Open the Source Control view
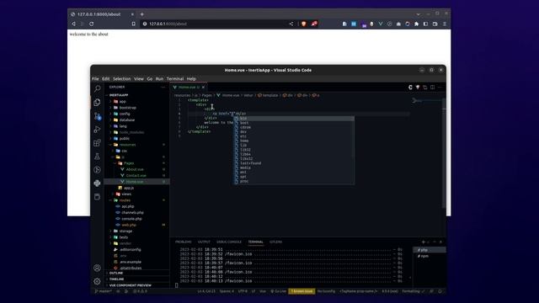 [98, 116]
